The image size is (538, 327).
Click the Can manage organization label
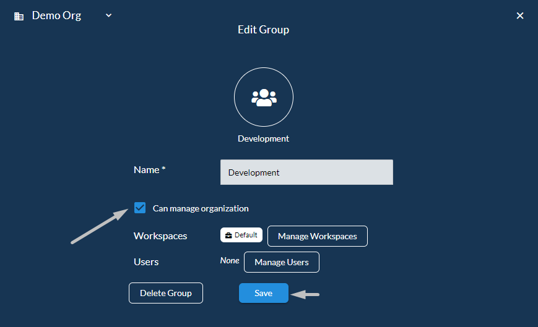[201, 208]
